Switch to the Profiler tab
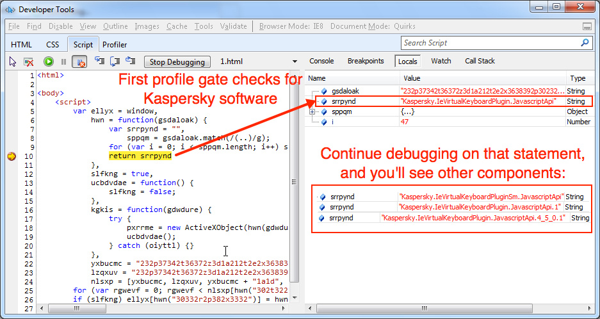Viewport: 600px width, 319px height. coord(115,45)
